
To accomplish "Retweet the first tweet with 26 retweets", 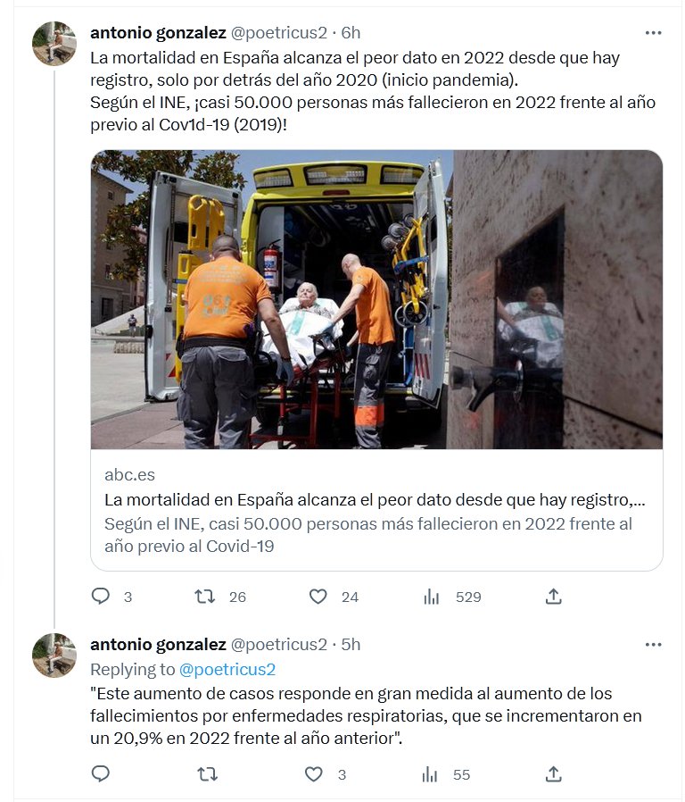I will click(x=205, y=597).
